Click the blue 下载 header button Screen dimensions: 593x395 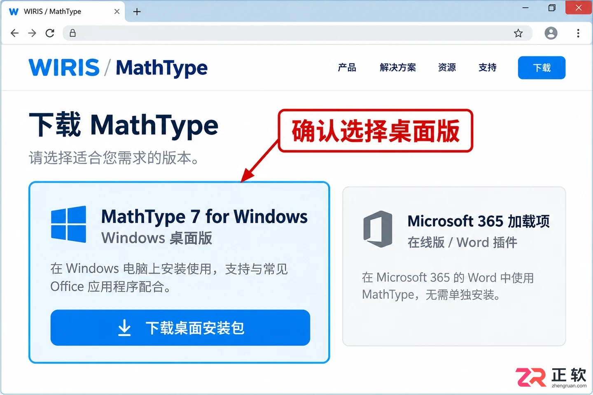(542, 67)
